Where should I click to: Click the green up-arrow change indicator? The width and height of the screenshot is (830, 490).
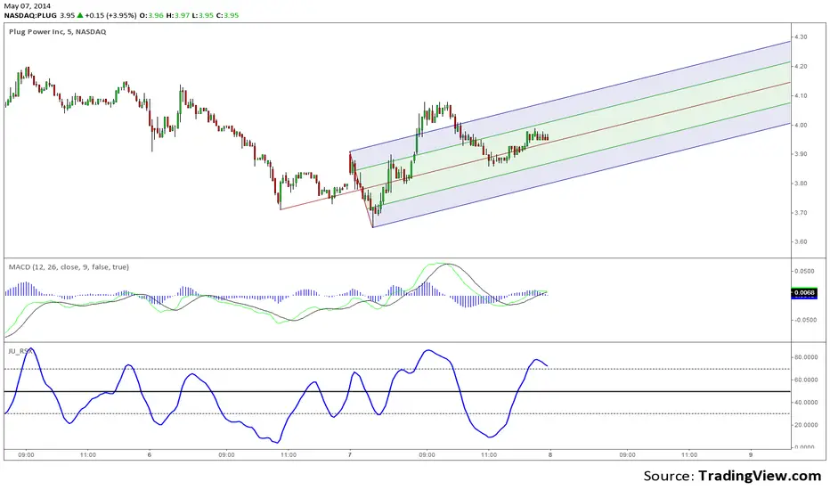tap(80, 15)
